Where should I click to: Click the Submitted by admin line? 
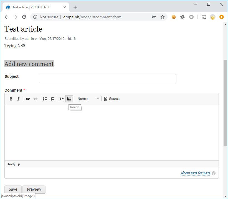tap(40, 39)
